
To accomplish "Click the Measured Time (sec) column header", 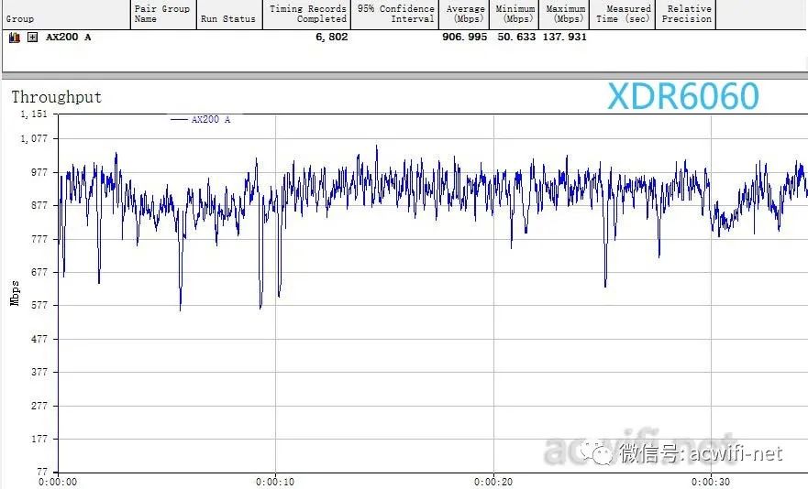I will tap(624, 14).
